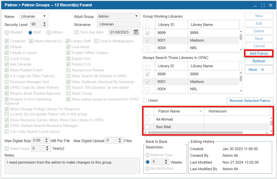Click the Security Level stepper arrows

click(x=45, y=24)
